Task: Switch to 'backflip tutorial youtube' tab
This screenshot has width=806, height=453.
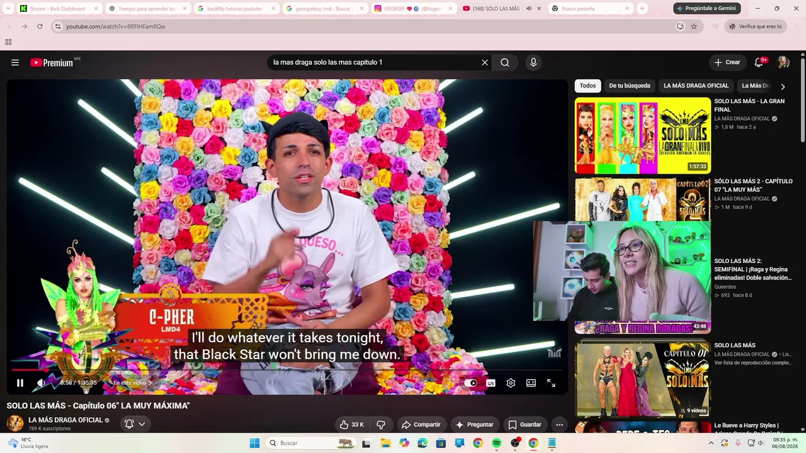Action: click(x=237, y=9)
